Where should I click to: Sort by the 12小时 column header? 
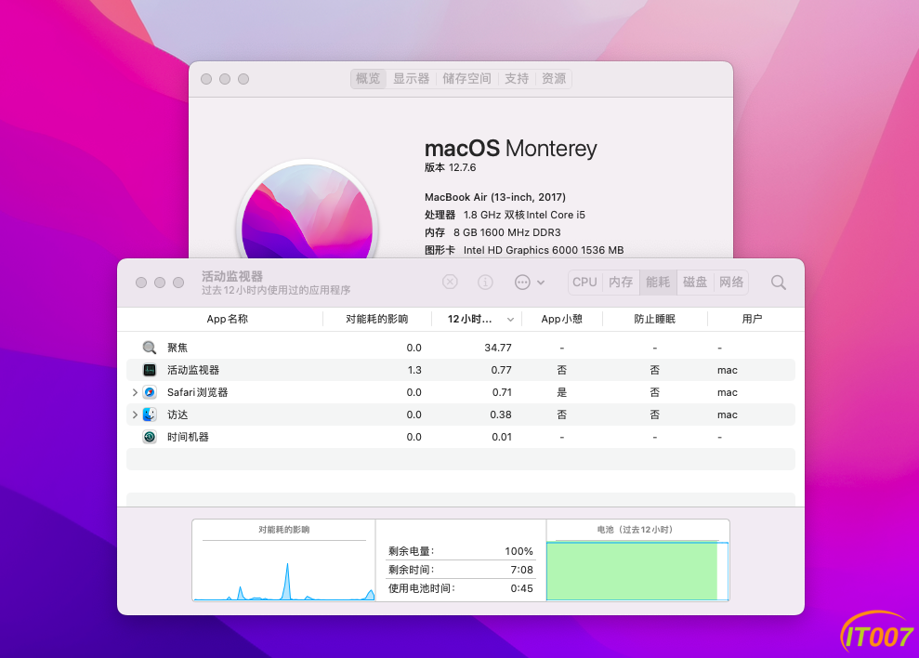tap(477, 319)
